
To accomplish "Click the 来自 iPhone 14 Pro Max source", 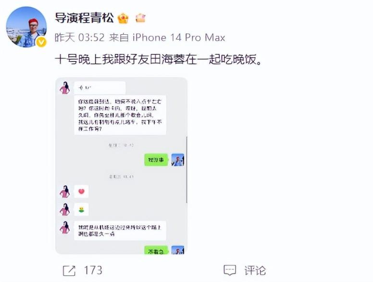I will tap(167, 38).
